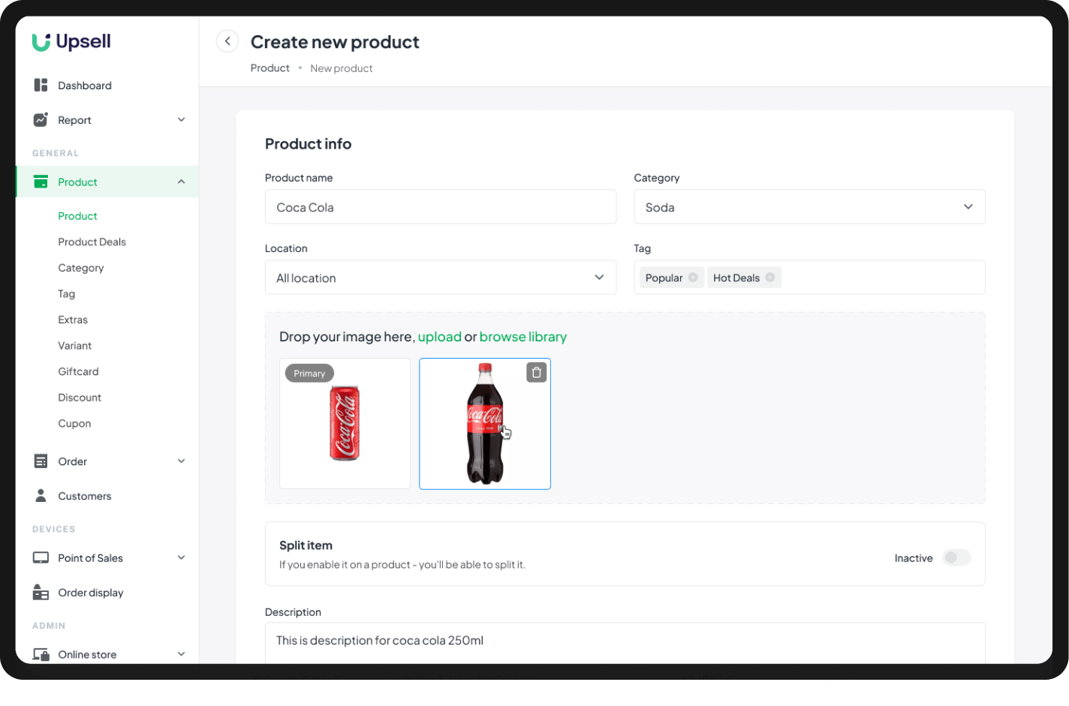Viewport: 1069px width, 706px height.
Task: Click the Product info heading
Action: coord(308,144)
